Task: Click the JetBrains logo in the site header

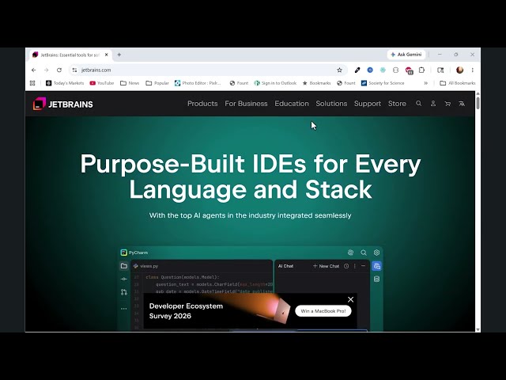Action: click(63, 104)
